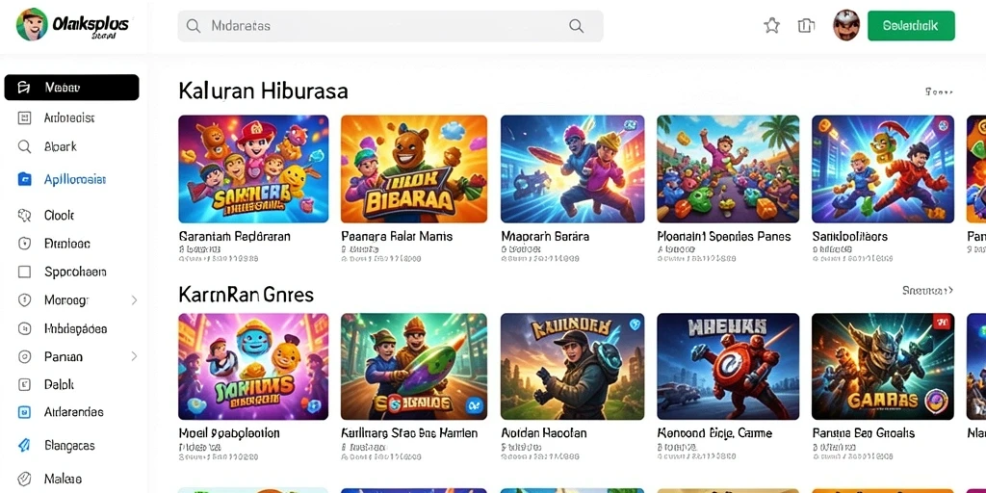Viewport: 986px width, 493px height.
Task: Click see-more link beside KarnRan Gnres
Action: tap(928, 291)
